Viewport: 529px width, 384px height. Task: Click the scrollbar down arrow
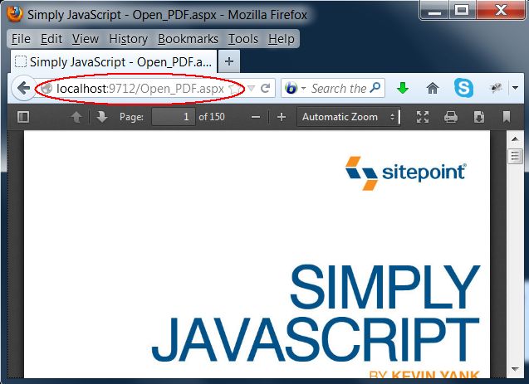pyautogui.click(x=515, y=369)
